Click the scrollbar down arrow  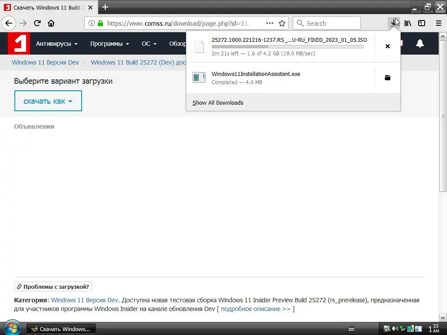pos(443,318)
